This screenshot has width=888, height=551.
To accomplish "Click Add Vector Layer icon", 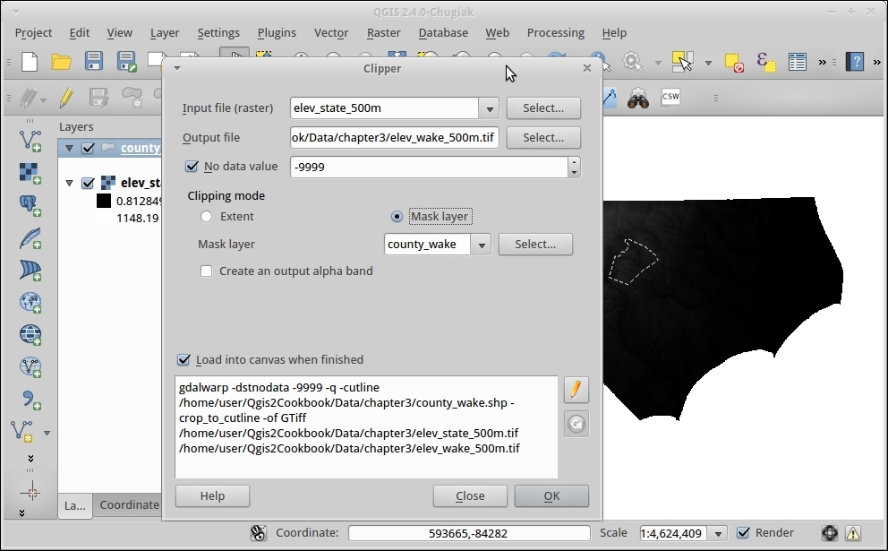I will [x=30, y=141].
